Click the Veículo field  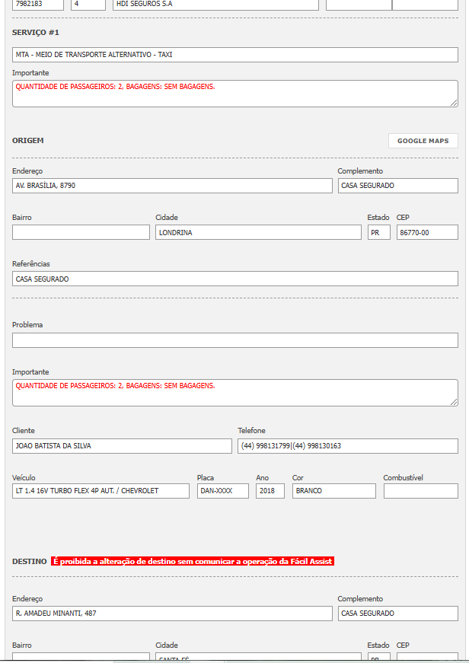(100, 491)
